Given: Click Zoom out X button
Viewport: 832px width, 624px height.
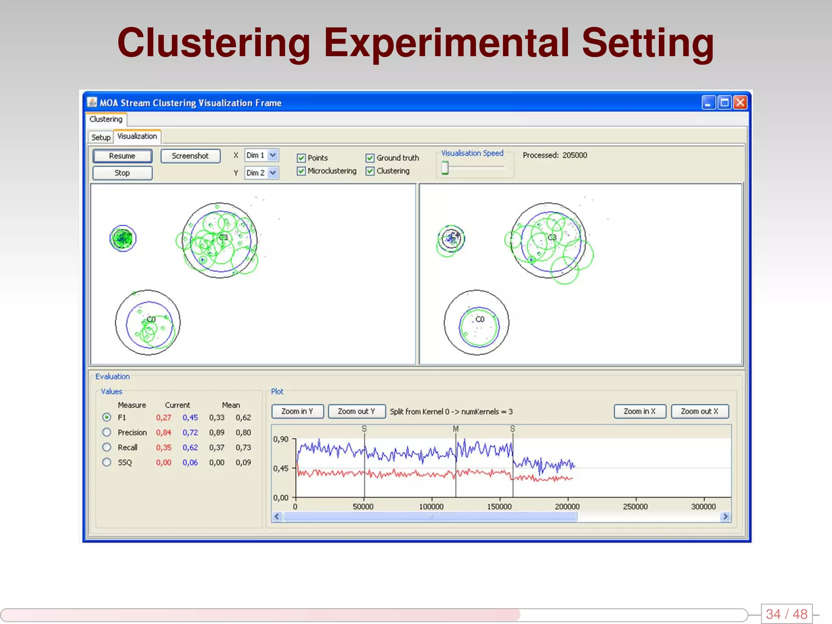Looking at the screenshot, I should coord(700,412).
